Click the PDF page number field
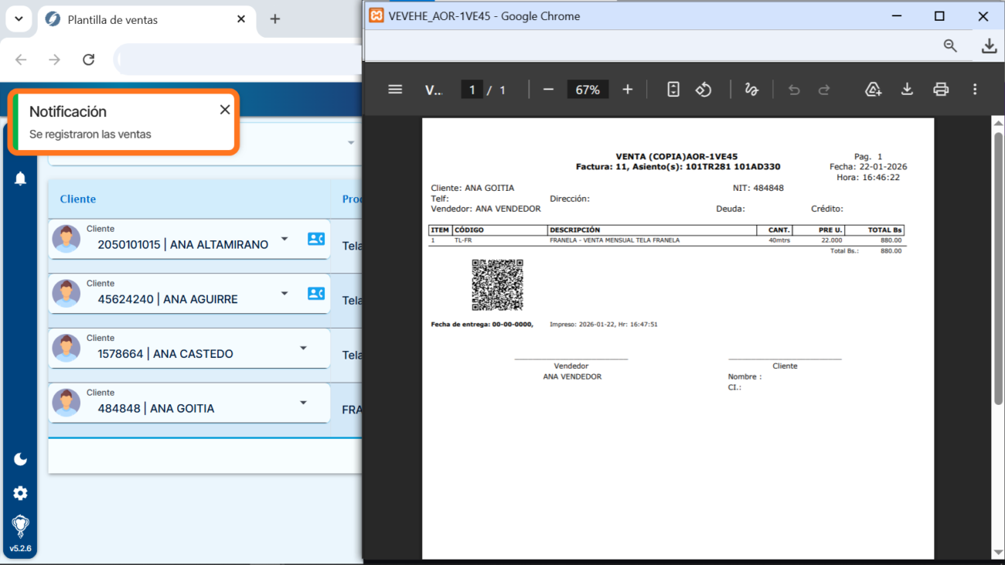 tap(472, 90)
